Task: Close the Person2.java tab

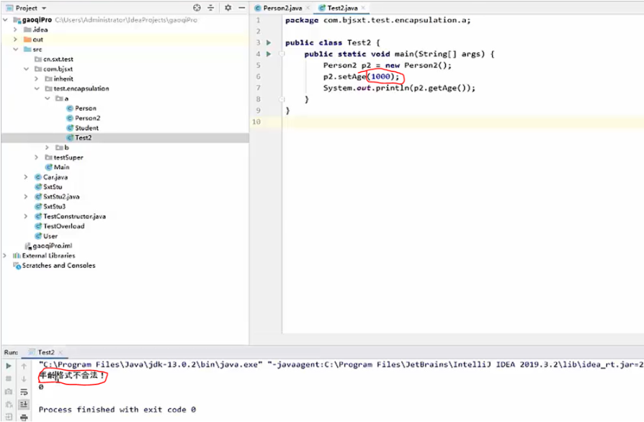Action: (308, 8)
